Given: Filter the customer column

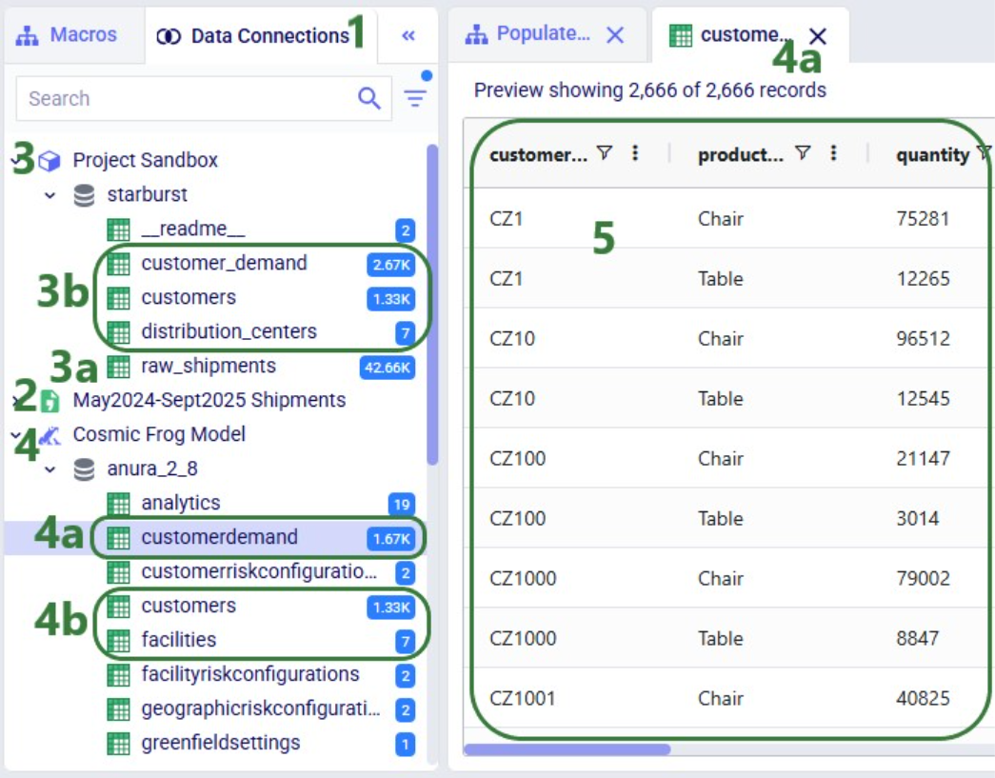Looking at the screenshot, I should pyautogui.click(x=605, y=153).
